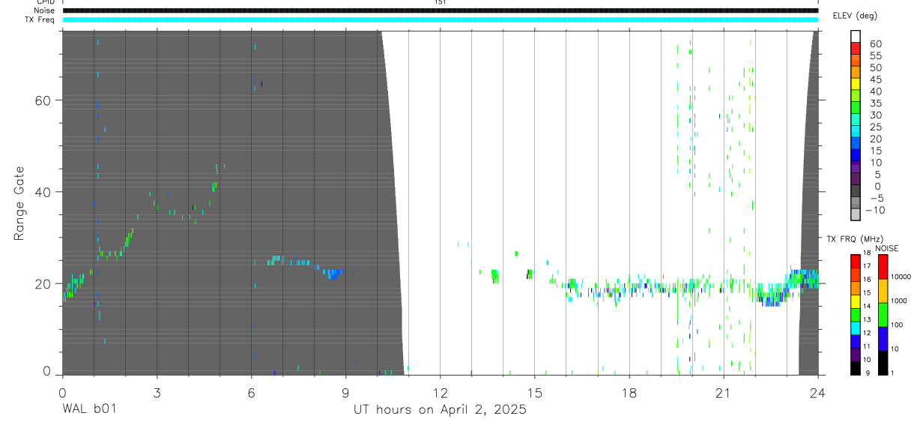This screenshot has height=425, width=920.
Task: Select the yellow swatch in ELEV color scale
Action: pos(856,84)
